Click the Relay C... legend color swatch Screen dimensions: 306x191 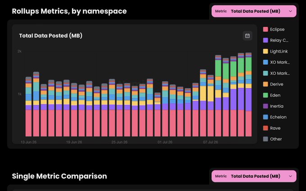coord(265,41)
